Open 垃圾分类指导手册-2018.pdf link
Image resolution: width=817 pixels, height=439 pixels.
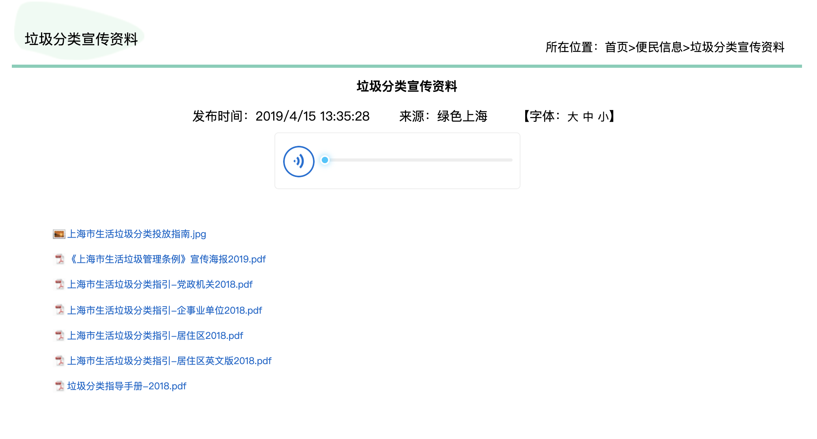127,386
